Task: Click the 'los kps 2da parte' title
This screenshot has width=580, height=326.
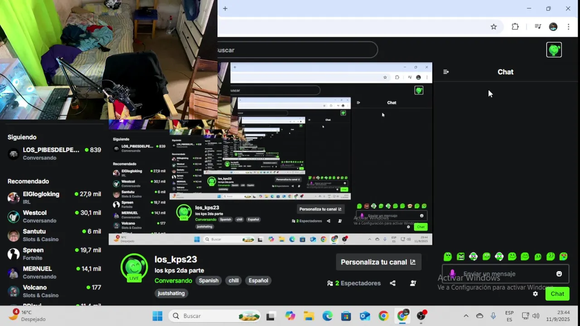Action: [179, 270]
